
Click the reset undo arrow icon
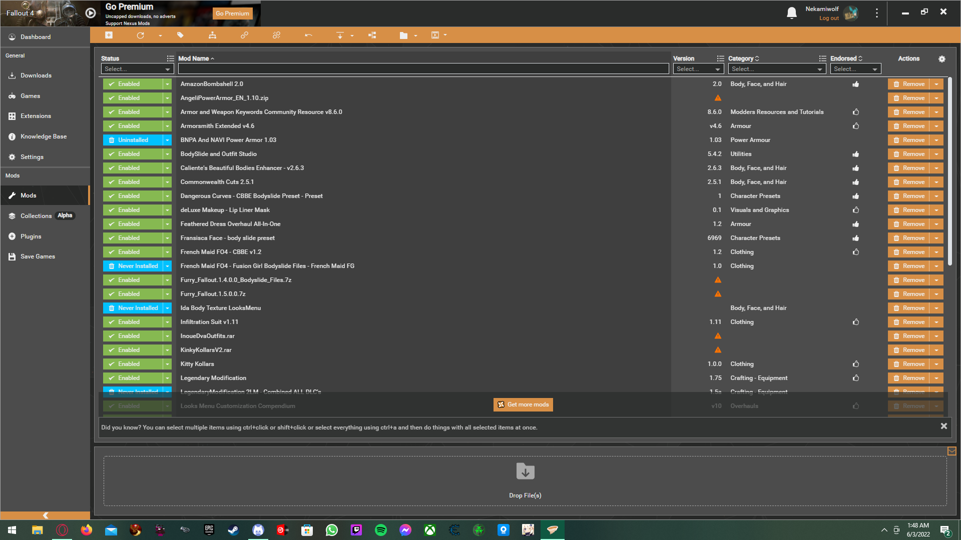308,35
